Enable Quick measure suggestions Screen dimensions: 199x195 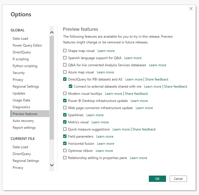[x=65, y=129]
